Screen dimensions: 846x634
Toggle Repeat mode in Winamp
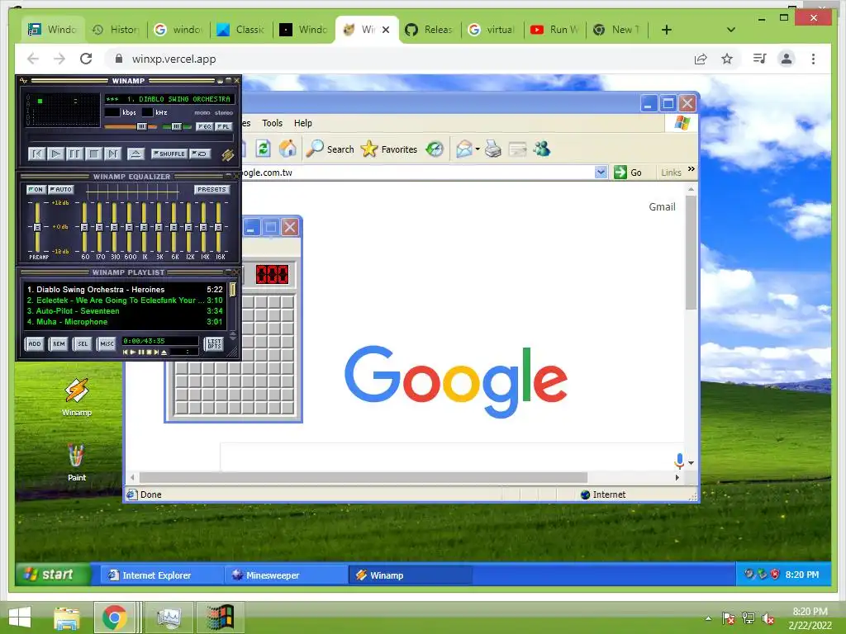coord(200,154)
